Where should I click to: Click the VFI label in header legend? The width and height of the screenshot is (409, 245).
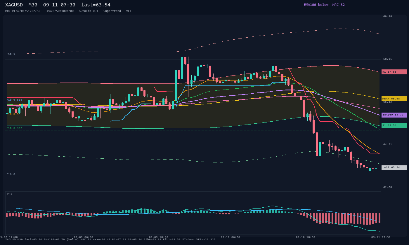coord(129,11)
